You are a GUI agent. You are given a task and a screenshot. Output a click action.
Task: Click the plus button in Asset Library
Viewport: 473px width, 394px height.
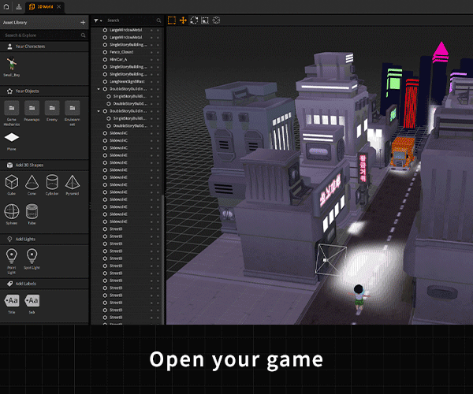83,22
